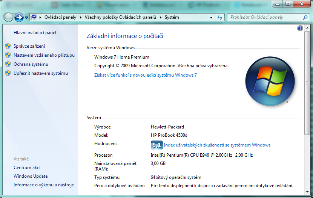313x198 pixels.
Task: Click scrollbar down arrow
Action: coord(307,192)
